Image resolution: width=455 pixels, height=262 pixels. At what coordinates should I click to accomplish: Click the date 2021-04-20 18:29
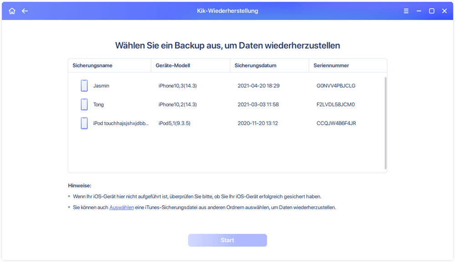[x=258, y=86]
